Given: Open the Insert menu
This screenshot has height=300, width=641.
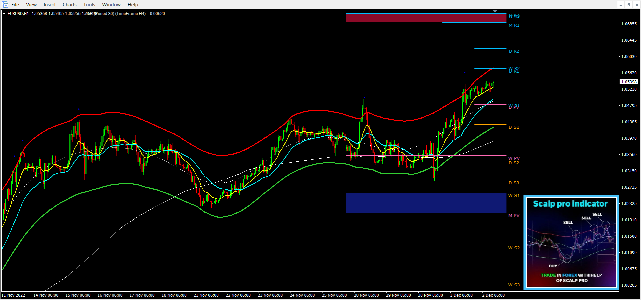Looking at the screenshot, I should pos(50,5).
